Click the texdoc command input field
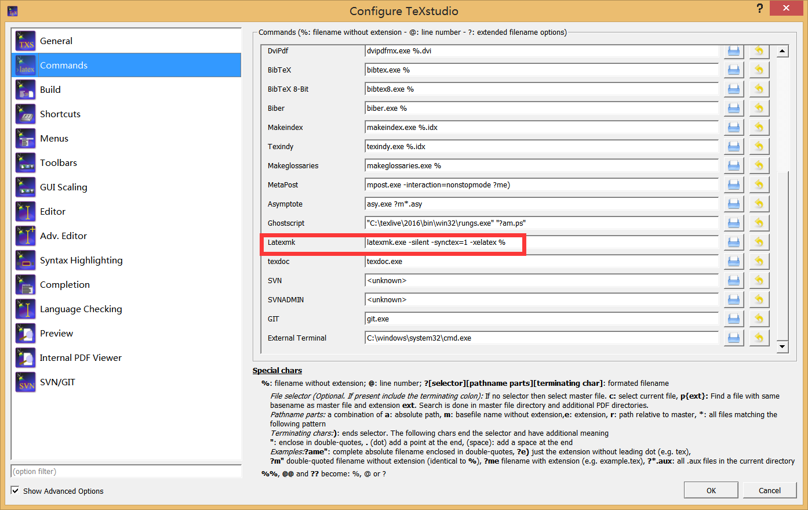Image resolution: width=808 pixels, height=510 pixels. pos(541,262)
